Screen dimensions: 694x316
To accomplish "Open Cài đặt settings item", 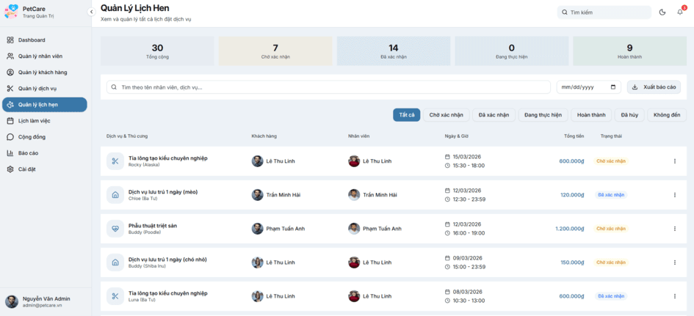I will 26,169.
